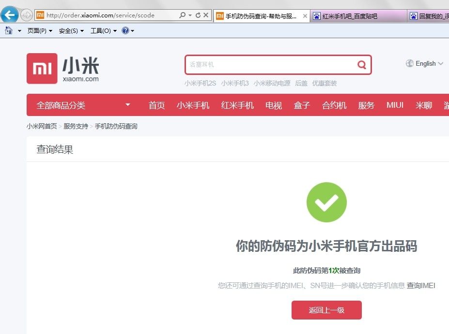Open 服务 in the red nav bar
Viewport: 449px width, 334px height.
click(x=366, y=105)
